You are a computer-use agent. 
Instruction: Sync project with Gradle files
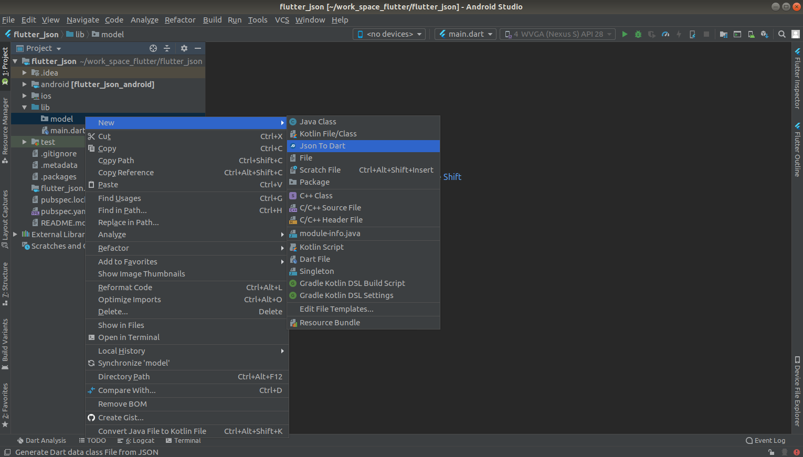723,34
